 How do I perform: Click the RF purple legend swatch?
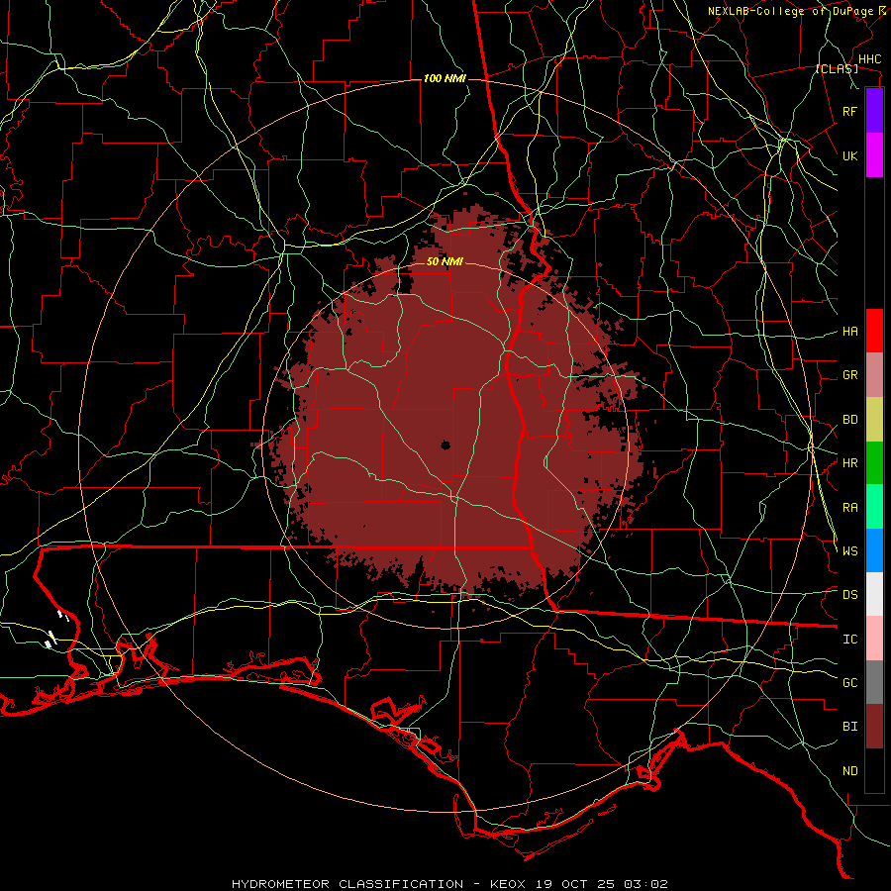874,111
